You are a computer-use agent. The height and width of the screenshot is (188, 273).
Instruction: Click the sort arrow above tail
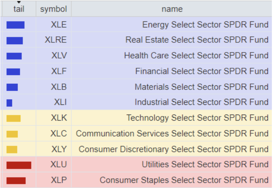pos(19,3)
